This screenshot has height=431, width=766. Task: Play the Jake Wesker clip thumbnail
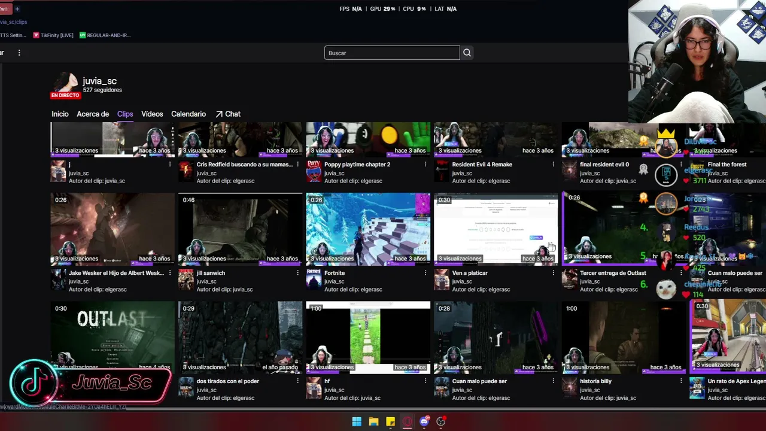coord(113,229)
